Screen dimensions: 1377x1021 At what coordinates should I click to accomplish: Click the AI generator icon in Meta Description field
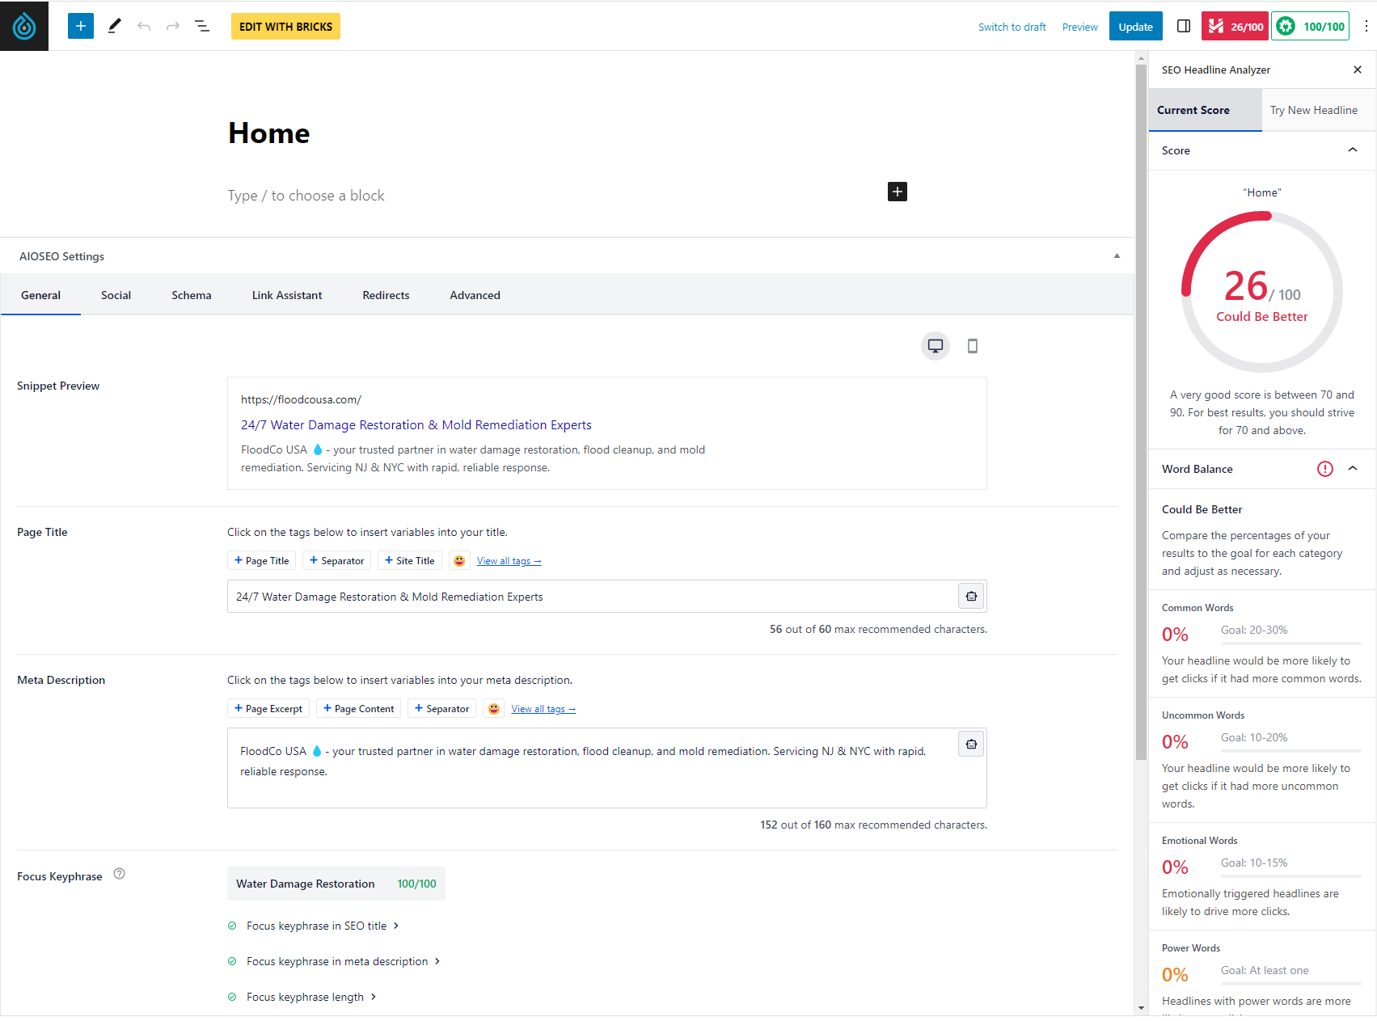click(x=971, y=744)
